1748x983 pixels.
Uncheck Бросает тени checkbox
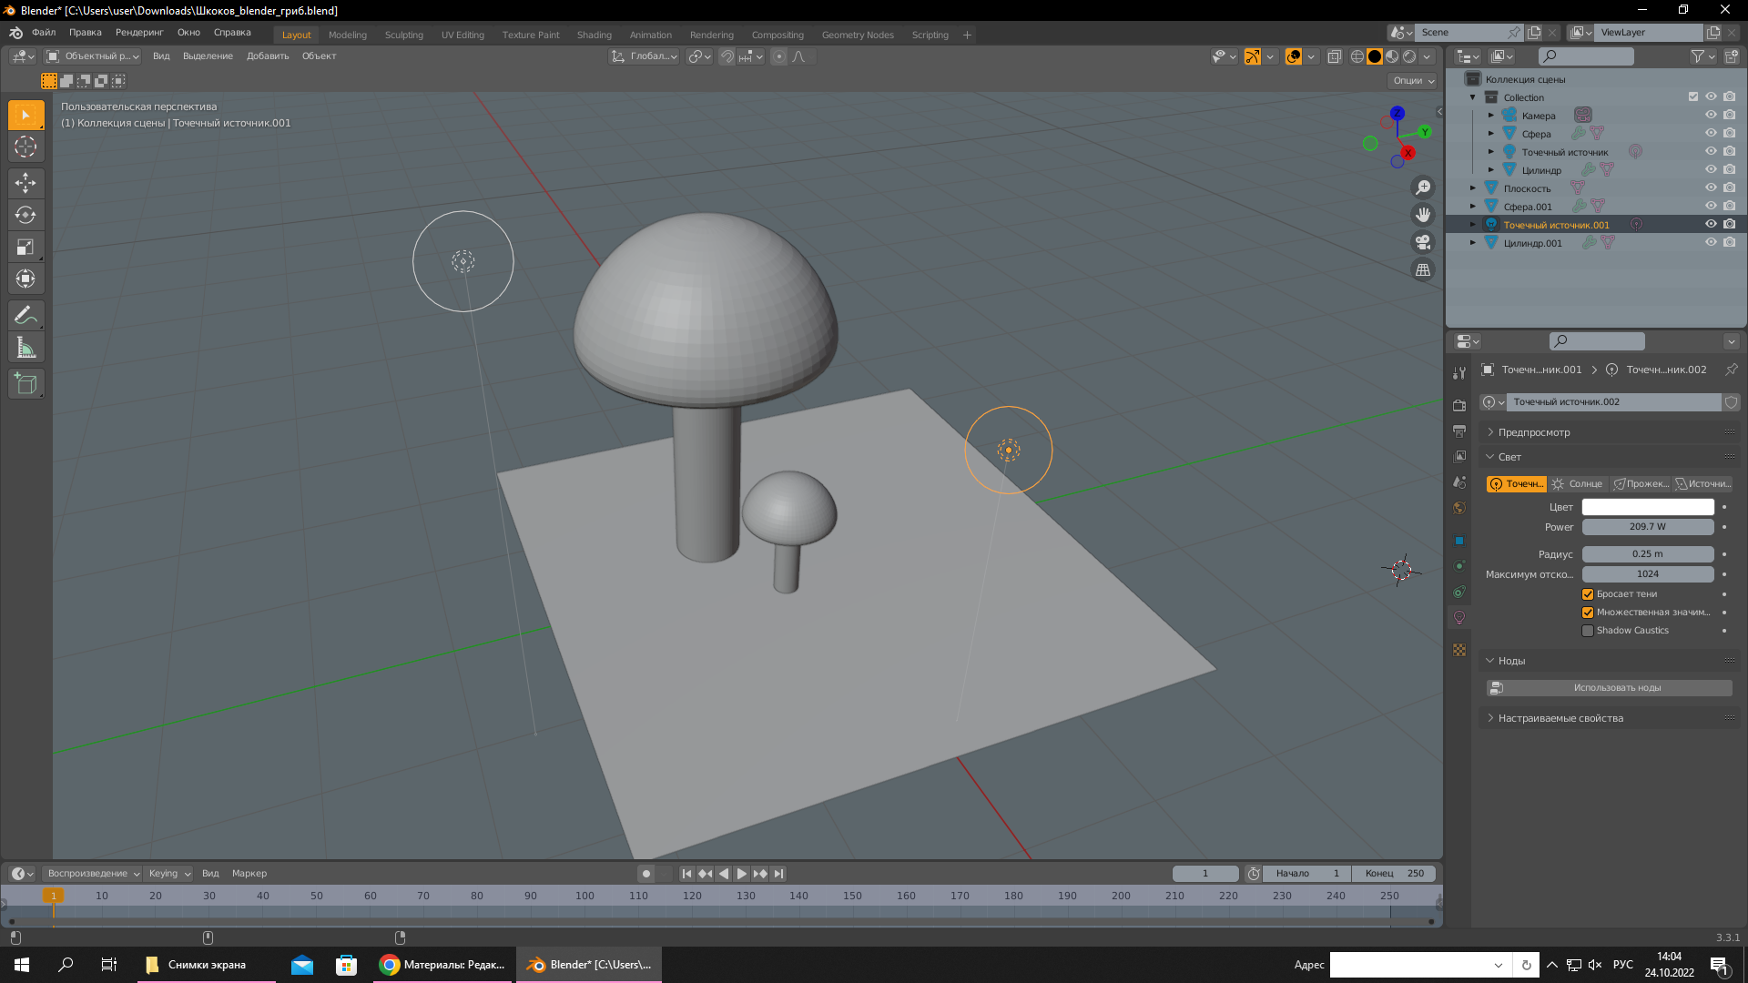click(1588, 594)
